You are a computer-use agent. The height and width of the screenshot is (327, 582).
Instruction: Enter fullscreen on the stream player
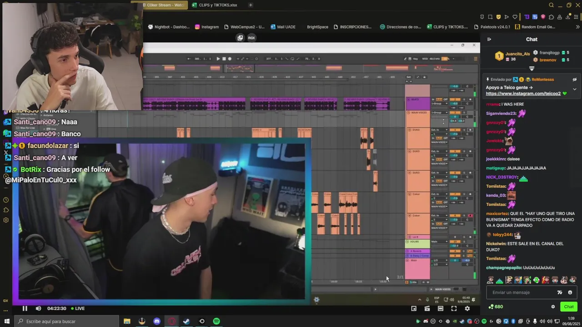[x=454, y=308]
